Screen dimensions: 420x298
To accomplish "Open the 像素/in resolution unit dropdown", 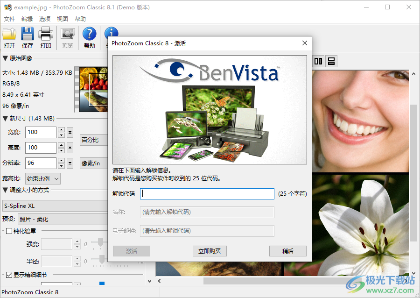I will (x=94, y=163).
